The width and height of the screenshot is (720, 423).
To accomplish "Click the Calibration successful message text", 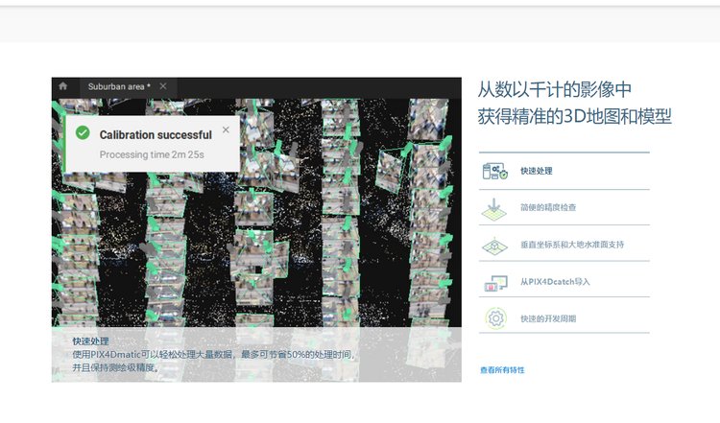I will [x=156, y=135].
